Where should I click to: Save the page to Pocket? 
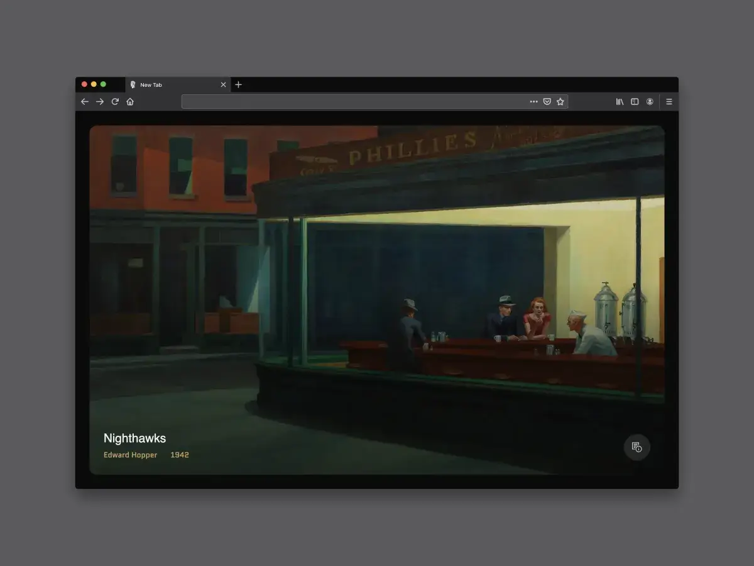click(546, 101)
